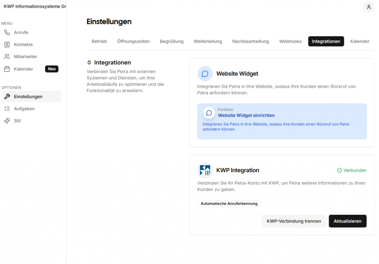
Task: Open the Begrüßung tab
Action: tap(172, 41)
